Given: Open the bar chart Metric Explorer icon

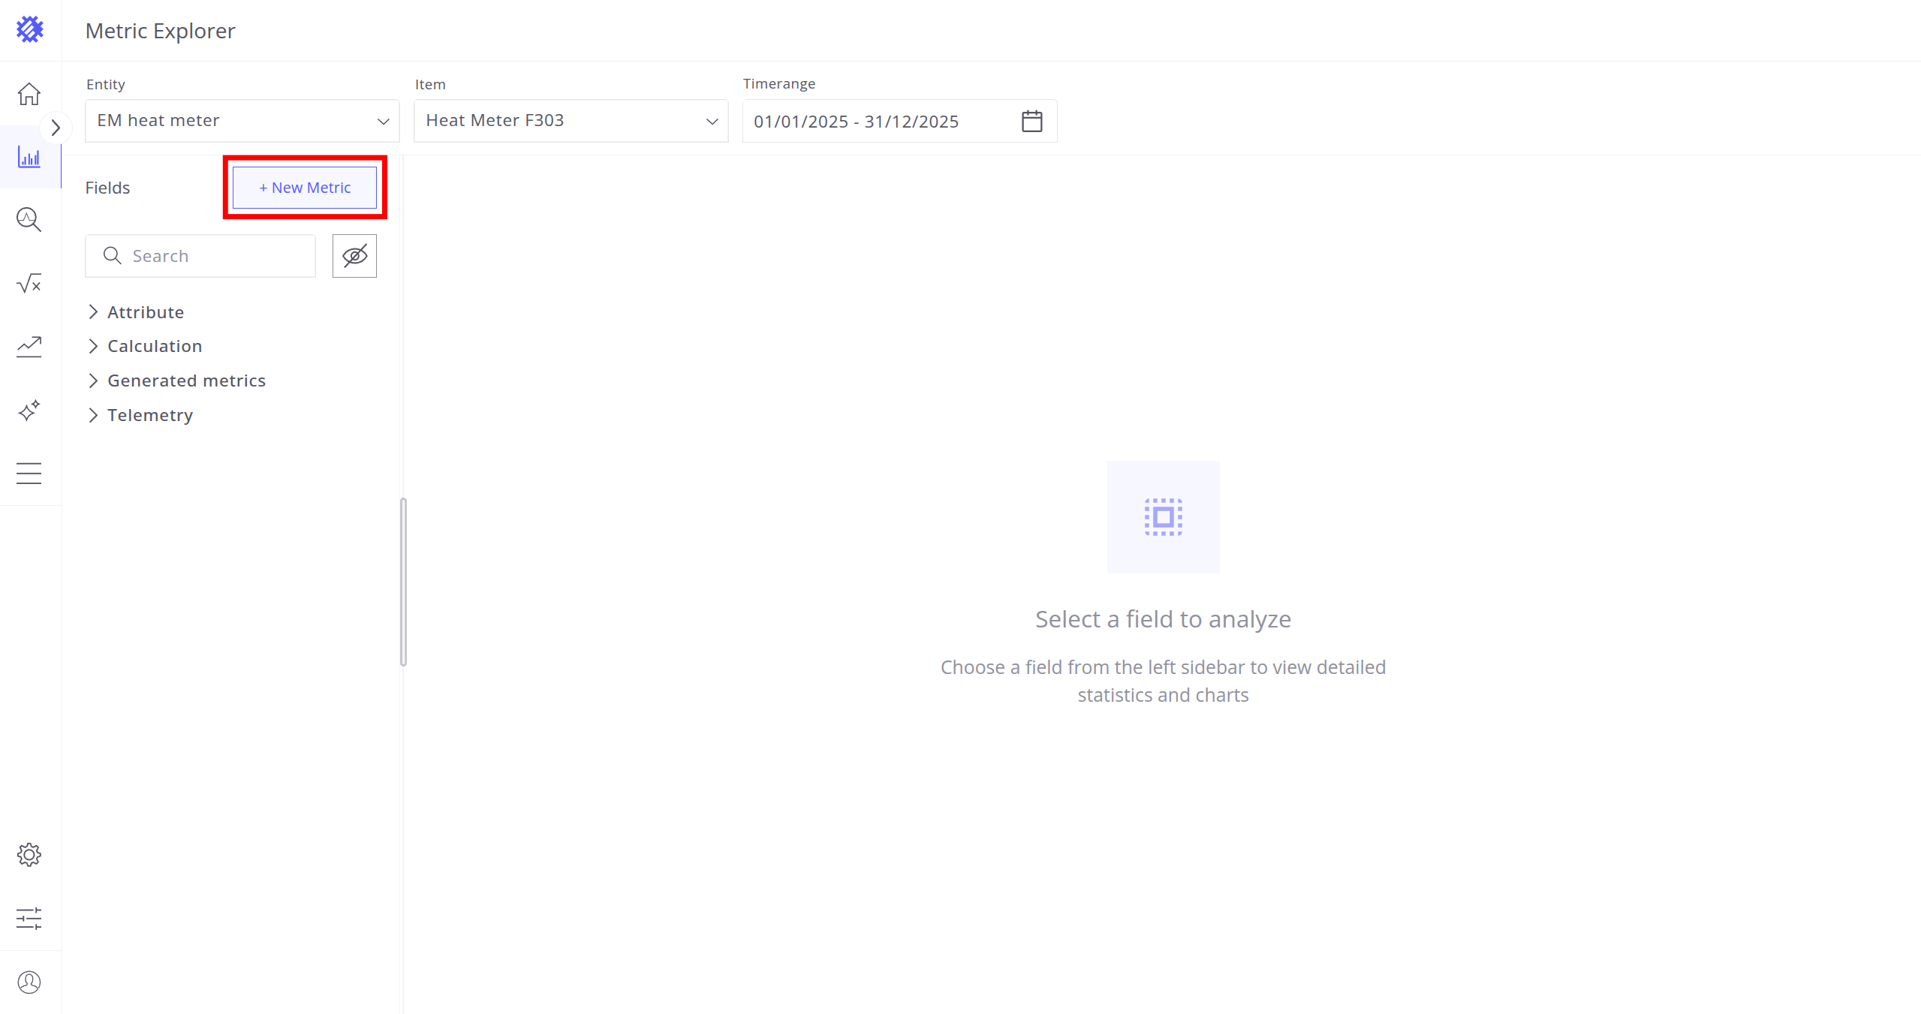Looking at the screenshot, I should pyautogui.click(x=29, y=157).
